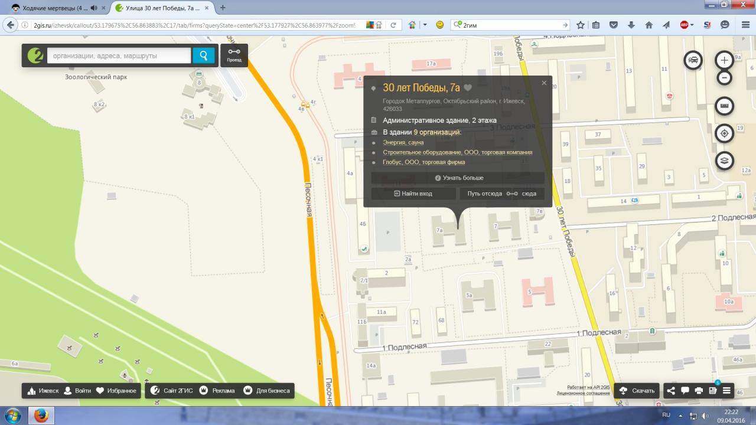Click the Работает на API 2GIS link

588,387
